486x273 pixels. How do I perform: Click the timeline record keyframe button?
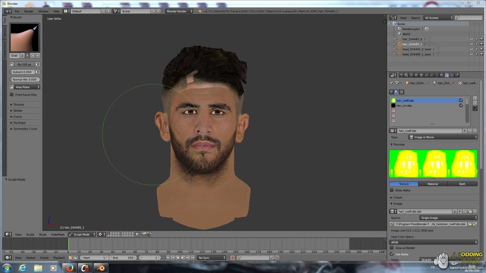(232, 258)
